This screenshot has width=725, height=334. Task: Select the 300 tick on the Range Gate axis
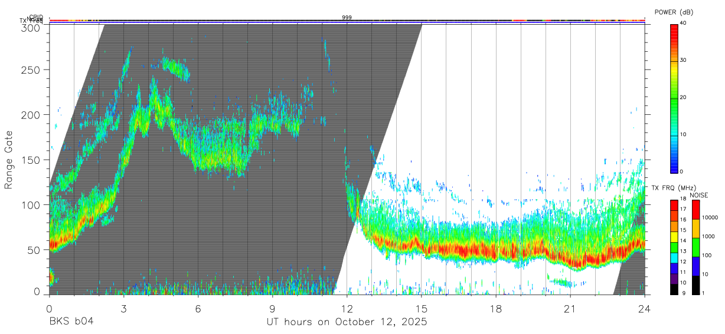tap(31, 28)
